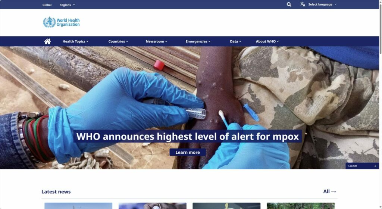Expand Credits with the plus icon
Screen dimensions: 382x209
click(x=375, y=166)
